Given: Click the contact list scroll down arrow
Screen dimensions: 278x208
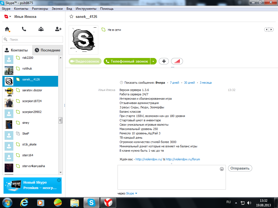Looking at the screenshot, I should click(61, 173).
